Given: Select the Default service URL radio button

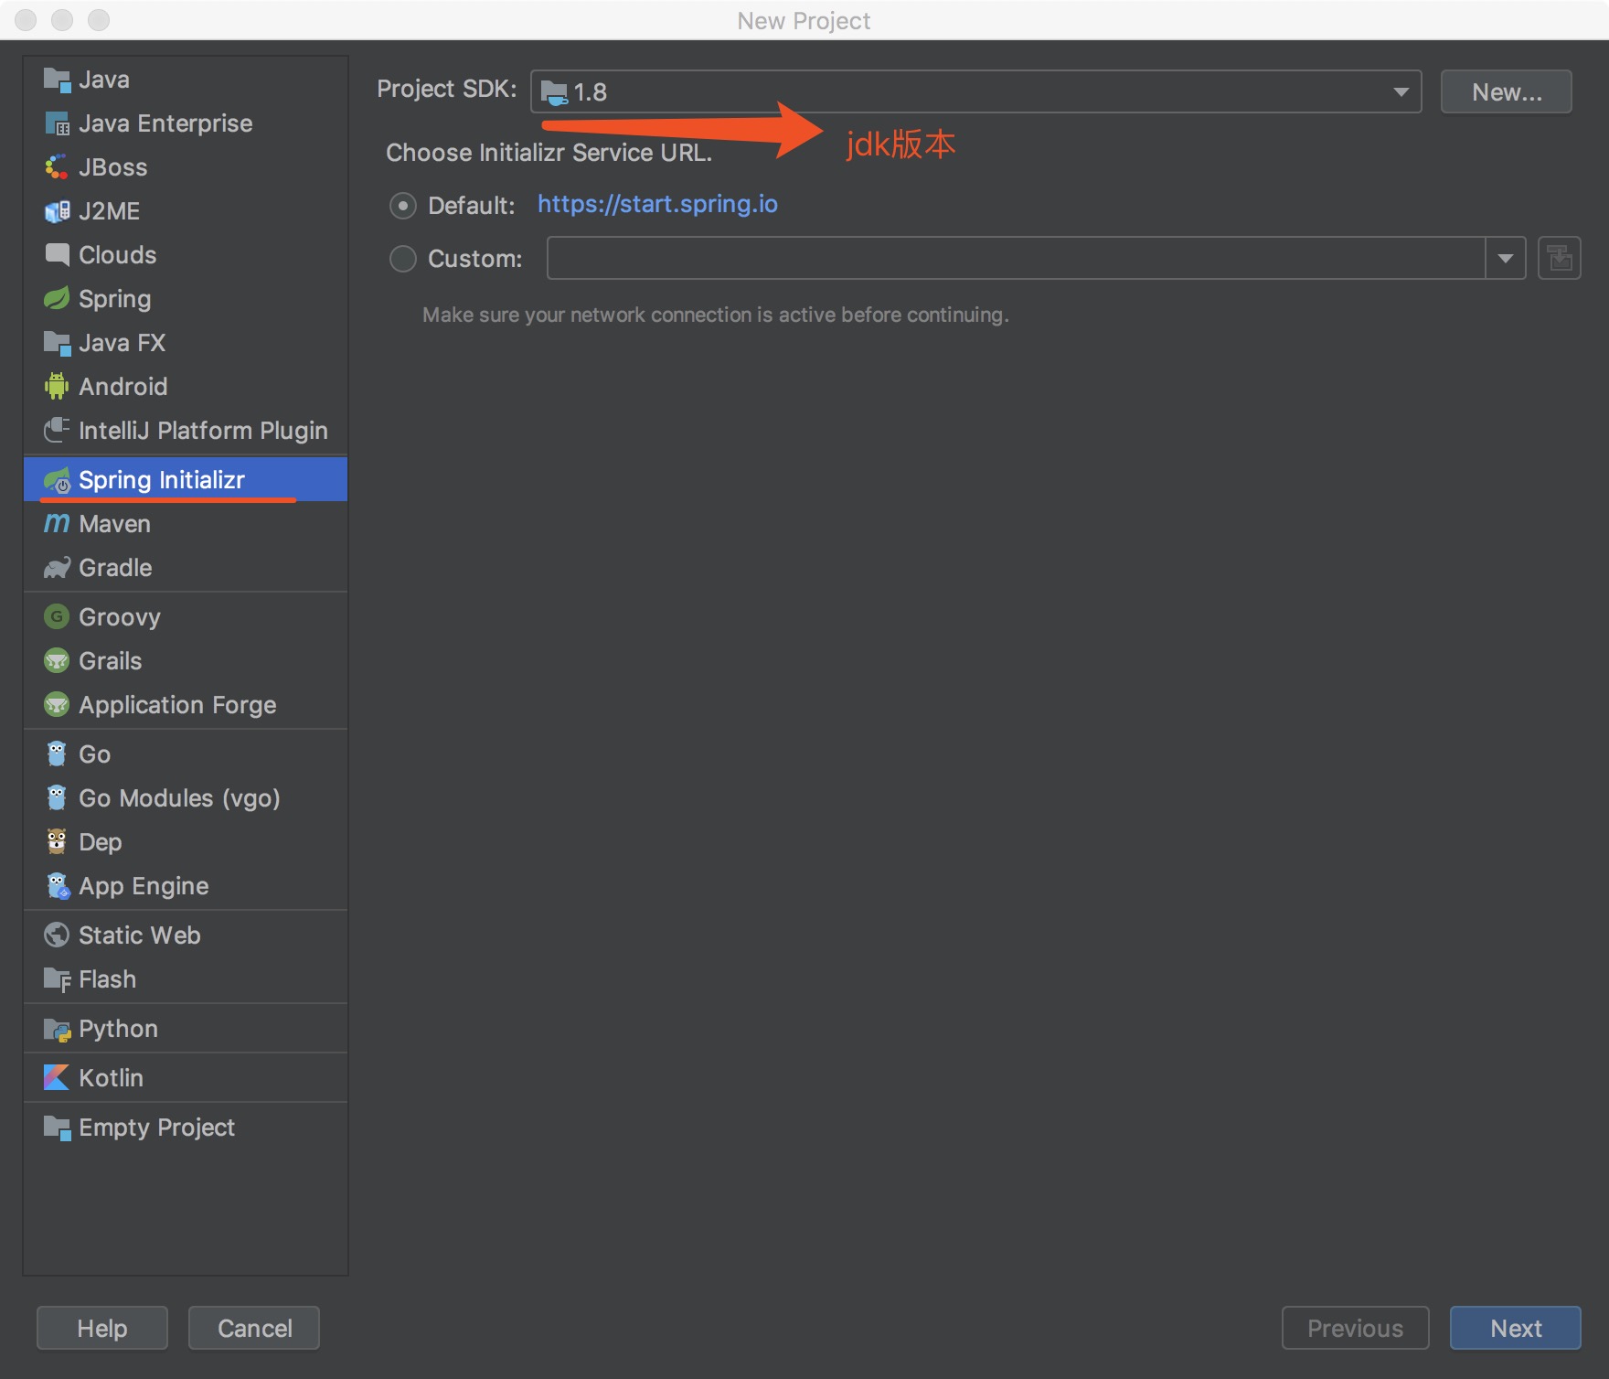Looking at the screenshot, I should (x=403, y=206).
